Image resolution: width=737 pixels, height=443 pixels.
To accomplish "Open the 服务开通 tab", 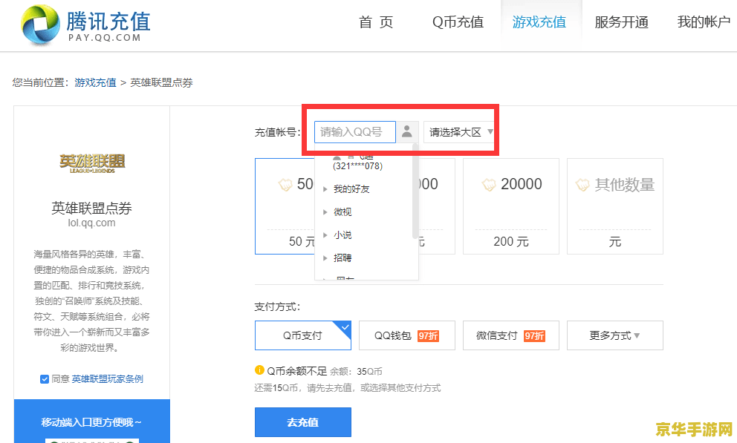I will 621,22.
